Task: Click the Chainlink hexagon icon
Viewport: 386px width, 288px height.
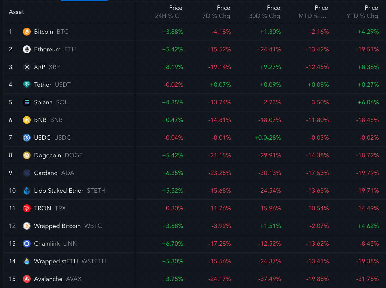Action: [27, 244]
